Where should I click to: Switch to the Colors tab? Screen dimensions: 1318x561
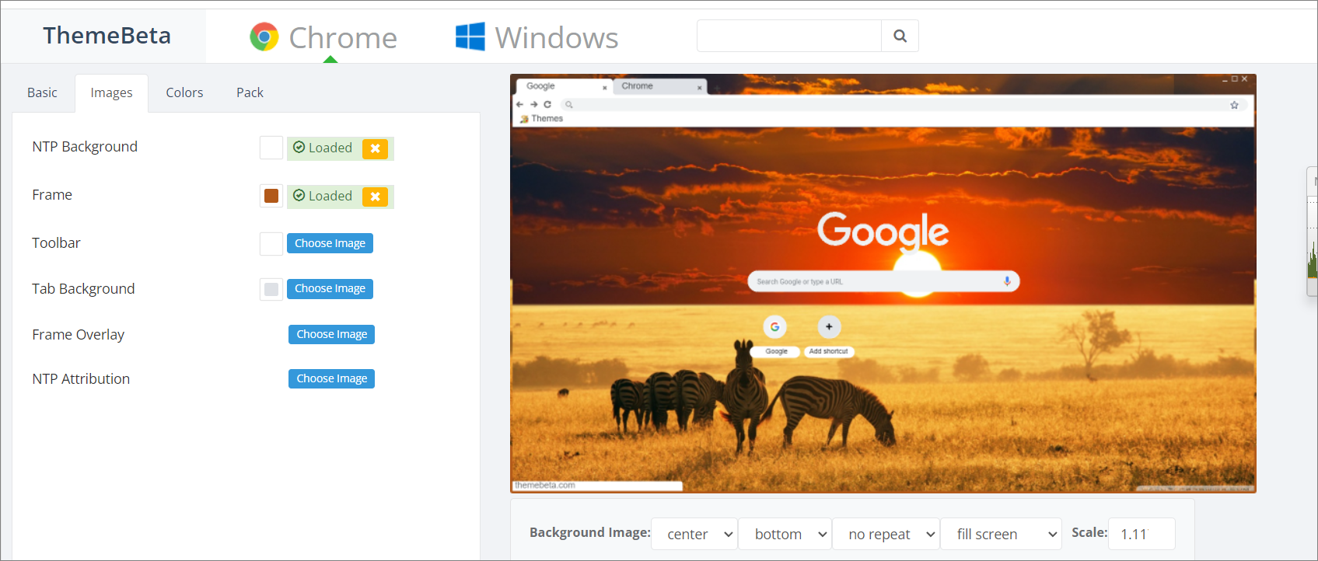point(184,92)
